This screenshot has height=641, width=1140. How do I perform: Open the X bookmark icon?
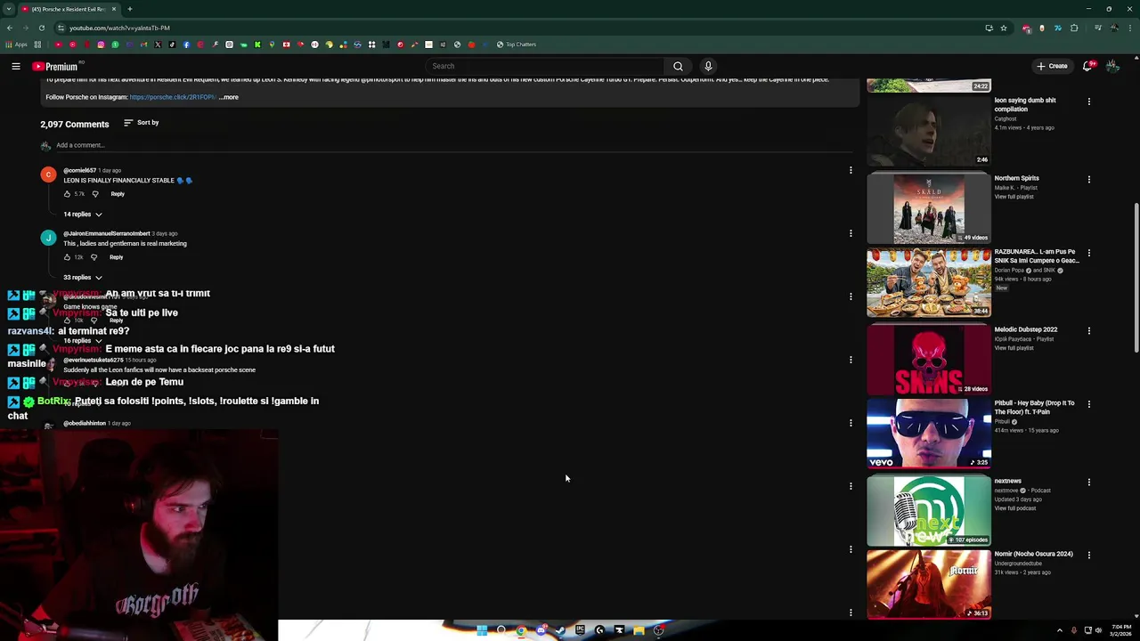[x=158, y=45]
